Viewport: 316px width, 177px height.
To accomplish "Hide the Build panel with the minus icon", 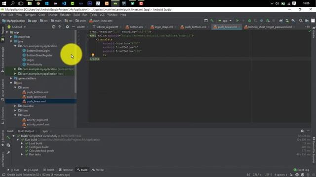I will (x=308, y=131).
